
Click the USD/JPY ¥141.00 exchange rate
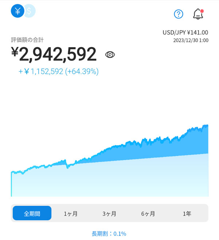(x=185, y=33)
